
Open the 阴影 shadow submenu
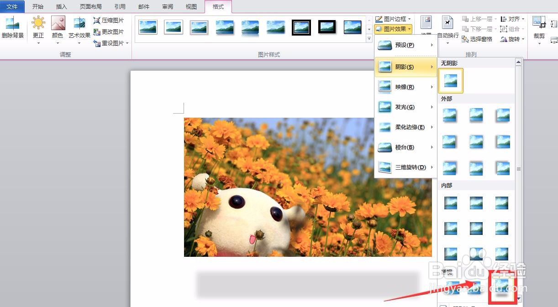[x=405, y=67]
